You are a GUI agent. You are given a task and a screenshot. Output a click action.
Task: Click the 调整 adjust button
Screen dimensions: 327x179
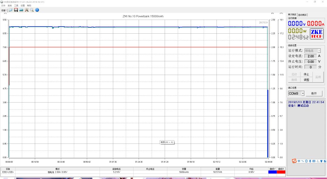click(306, 80)
